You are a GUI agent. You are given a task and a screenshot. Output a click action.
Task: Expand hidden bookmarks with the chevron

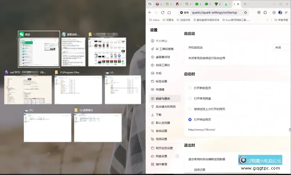pyautogui.click(x=267, y=20)
